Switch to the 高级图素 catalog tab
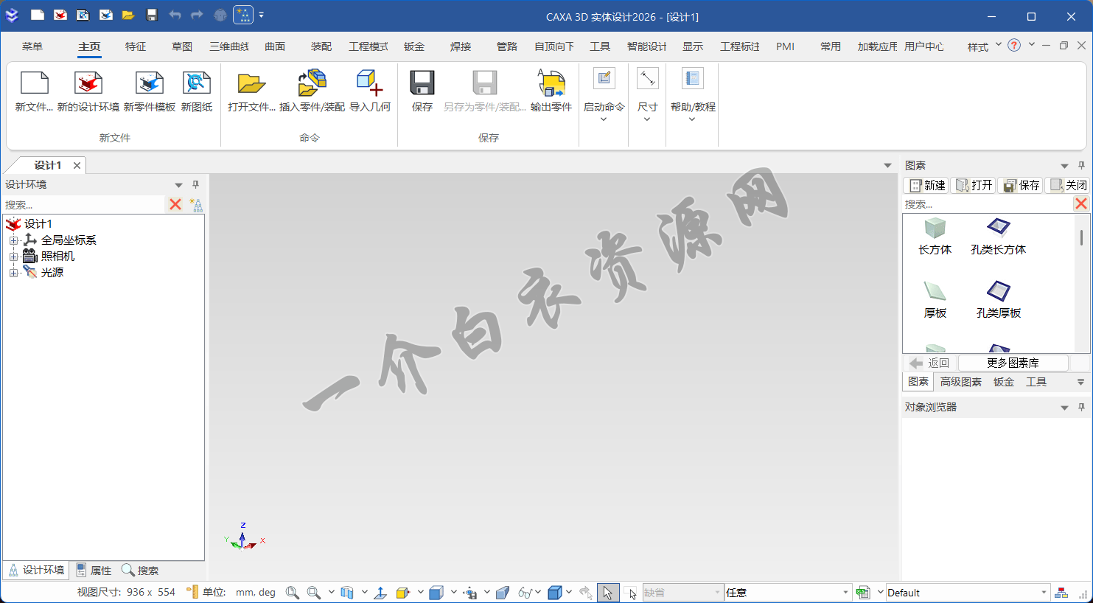1093x603 pixels. point(960,382)
